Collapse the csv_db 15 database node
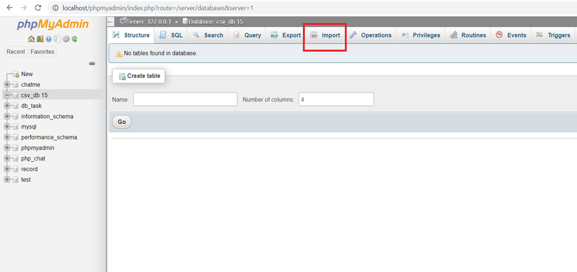 pyautogui.click(x=7, y=95)
